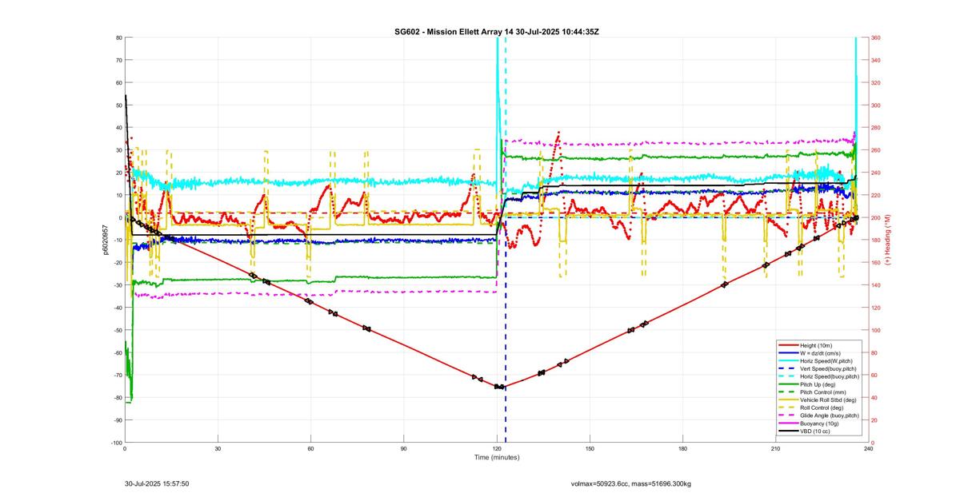Click the red line sample beside 'Height (10m)'

coord(788,345)
